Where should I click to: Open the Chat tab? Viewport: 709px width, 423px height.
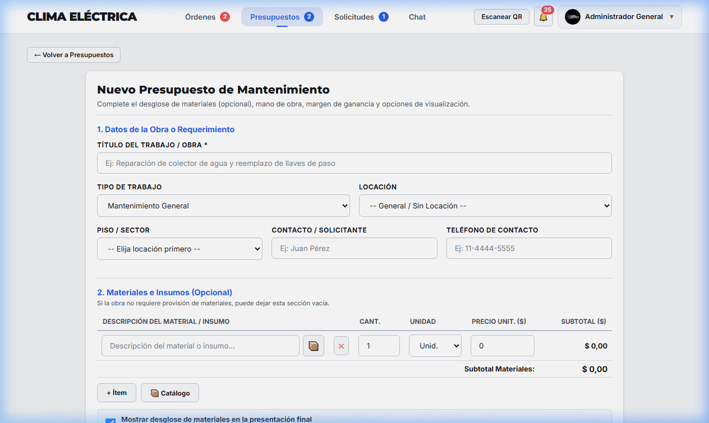417,17
